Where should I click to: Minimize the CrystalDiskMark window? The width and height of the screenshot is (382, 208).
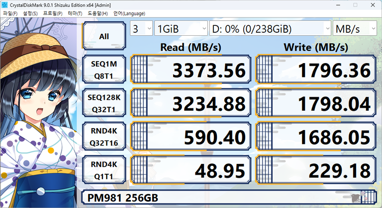pos(338,5)
